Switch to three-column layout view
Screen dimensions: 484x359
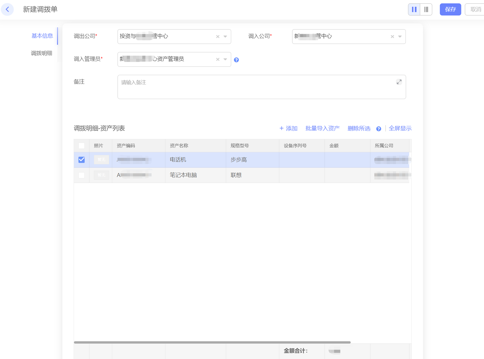pos(426,9)
